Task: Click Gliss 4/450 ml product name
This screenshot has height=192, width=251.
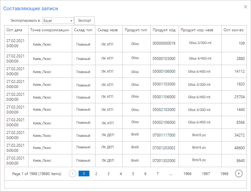Action: (200, 58)
